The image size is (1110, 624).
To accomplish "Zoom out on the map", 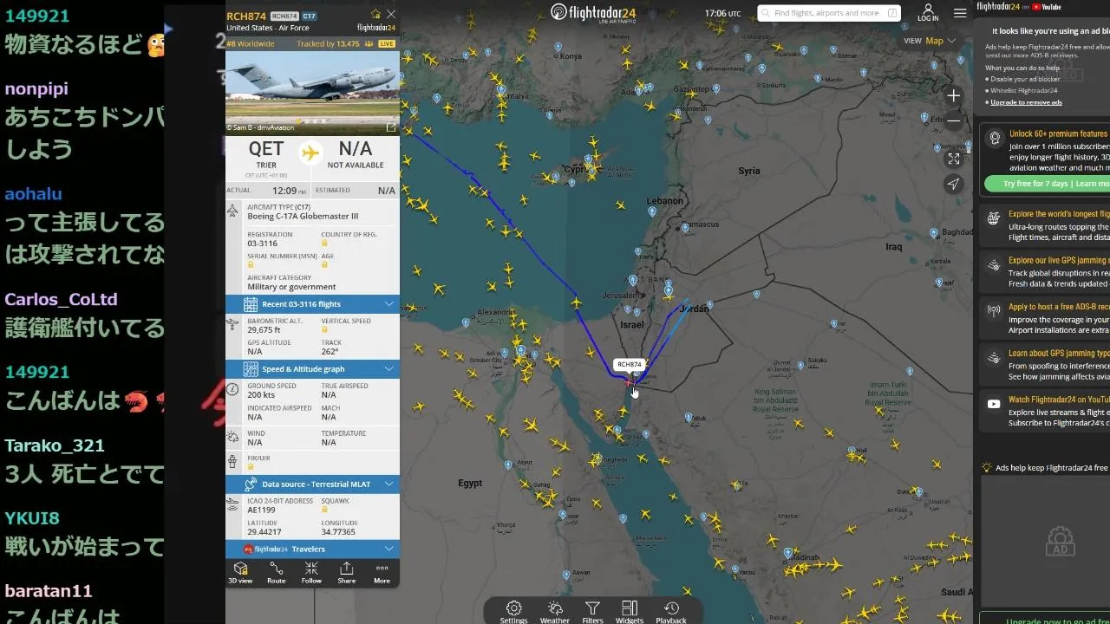I will [x=954, y=120].
